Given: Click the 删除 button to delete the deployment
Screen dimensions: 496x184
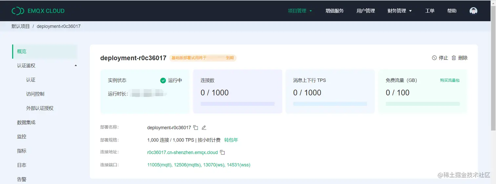Looking at the screenshot, I should (x=460, y=58).
